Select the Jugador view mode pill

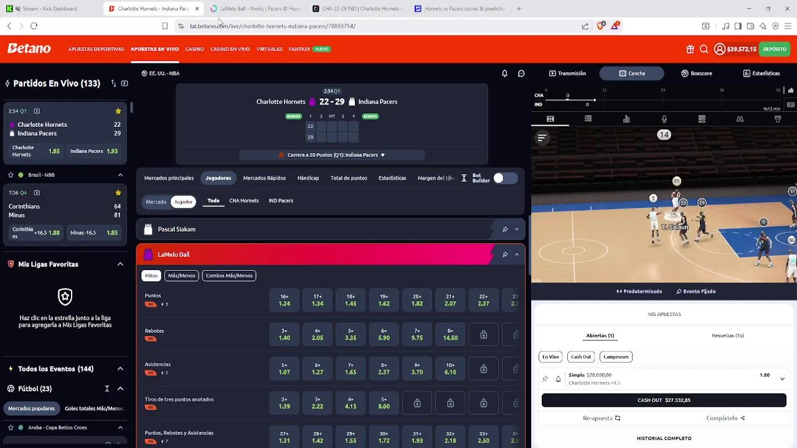click(x=183, y=202)
